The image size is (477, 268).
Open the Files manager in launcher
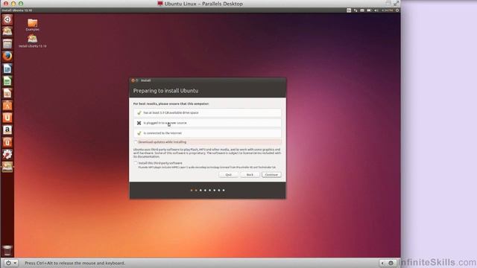tap(7, 44)
